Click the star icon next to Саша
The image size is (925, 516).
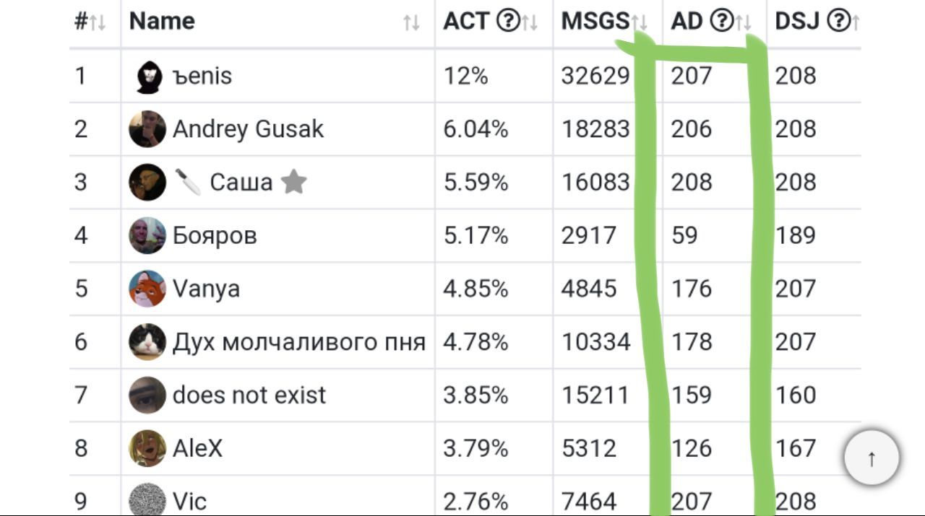click(293, 182)
